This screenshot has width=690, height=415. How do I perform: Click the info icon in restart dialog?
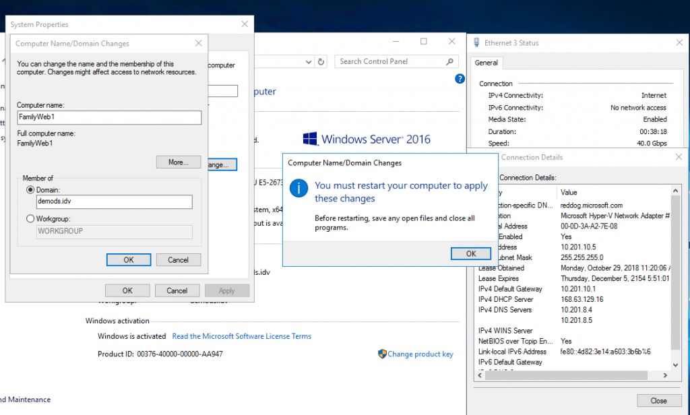(x=299, y=189)
